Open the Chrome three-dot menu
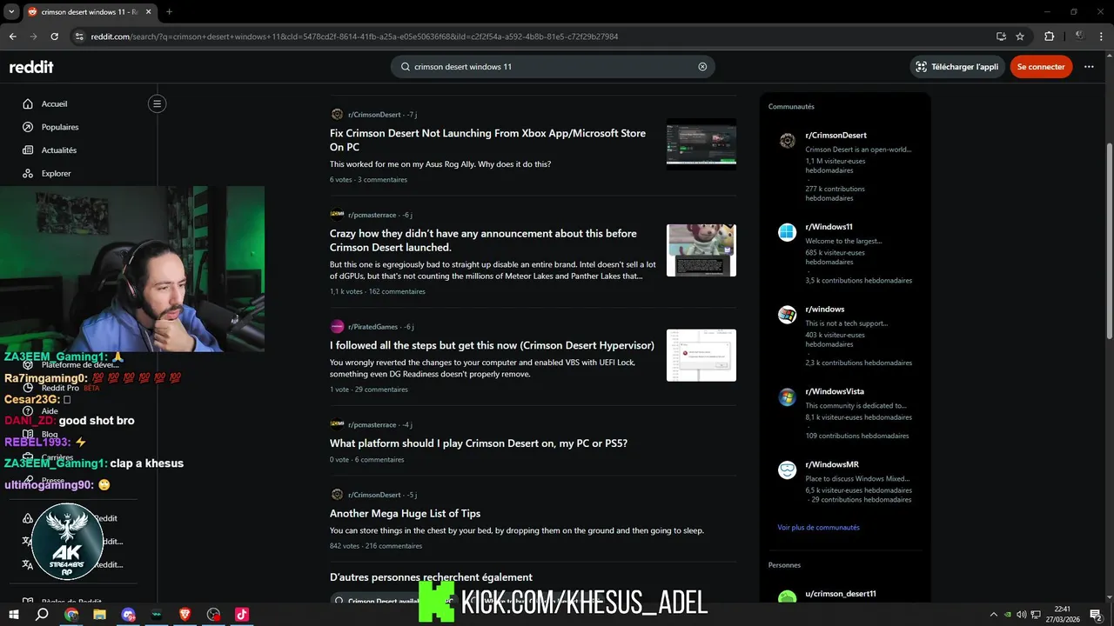 pos(1101,37)
